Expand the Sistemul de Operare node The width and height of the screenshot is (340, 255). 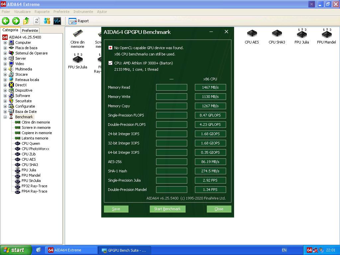click(5, 53)
